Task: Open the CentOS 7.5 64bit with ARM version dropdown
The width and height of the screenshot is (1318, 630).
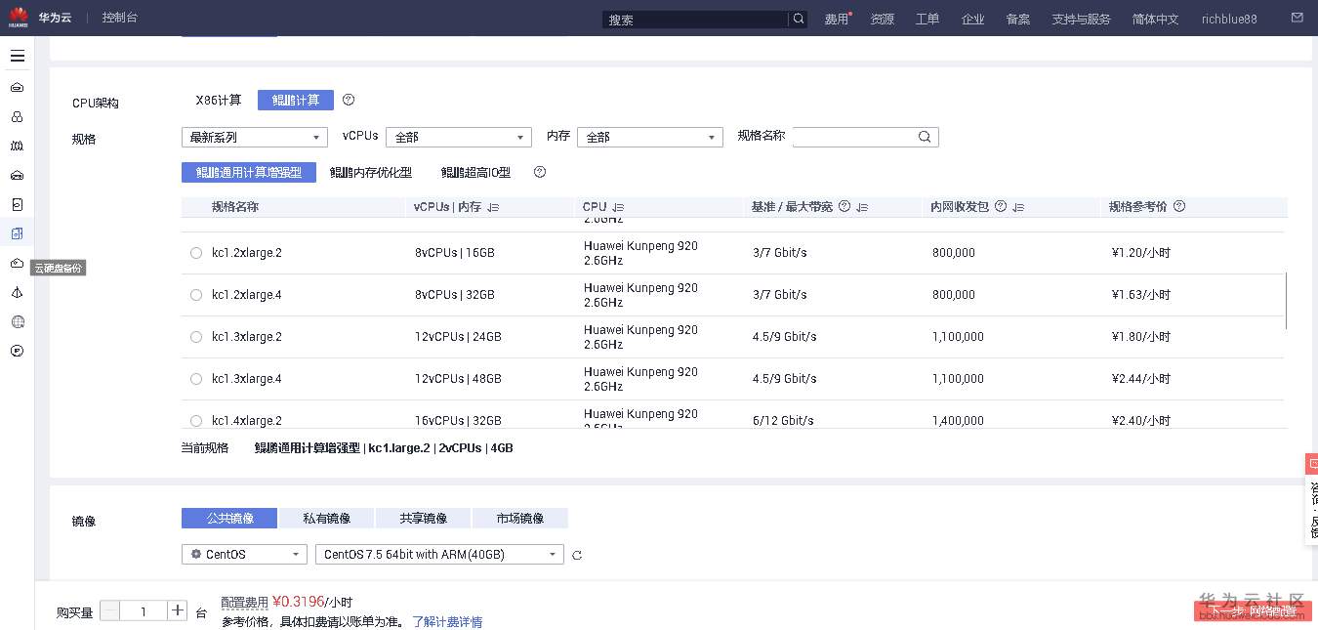Action: (x=439, y=554)
